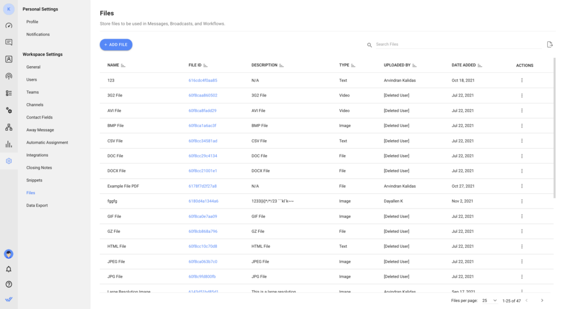This screenshot has width=565, height=309.
Task: Click the workspace K avatar icon
Action: [x=9, y=9]
